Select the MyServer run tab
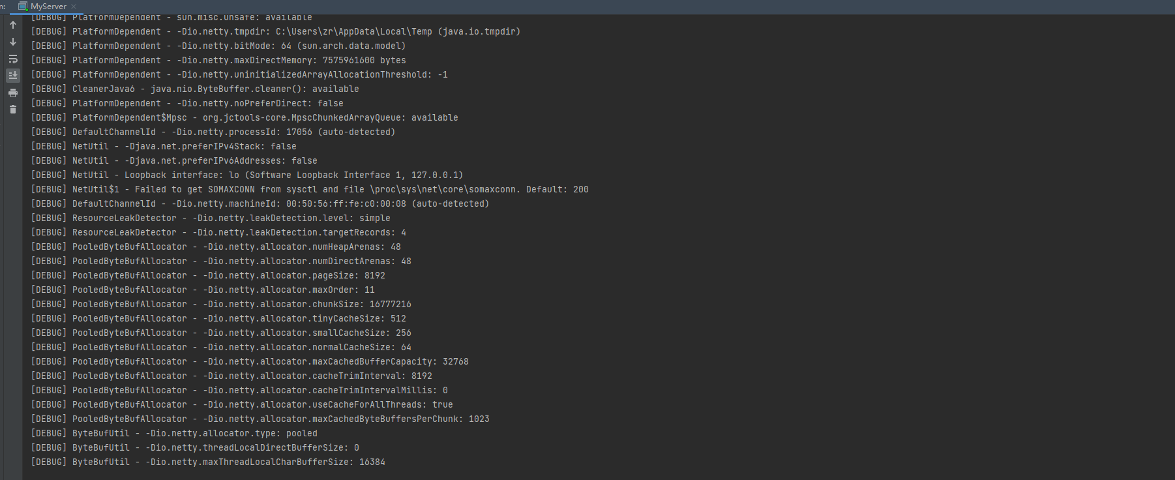 point(48,7)
